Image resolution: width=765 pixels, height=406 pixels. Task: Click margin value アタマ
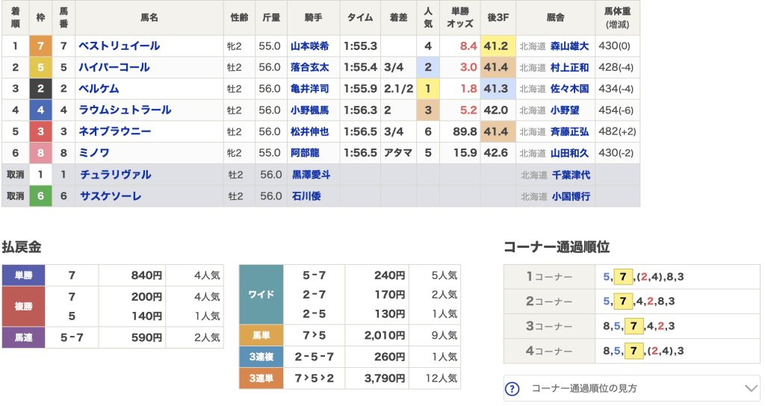(398, 153)
